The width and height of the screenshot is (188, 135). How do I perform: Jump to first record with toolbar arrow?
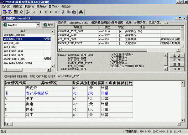[40, 12]
